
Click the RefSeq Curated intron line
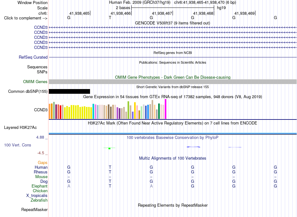[x=173, y=57]
